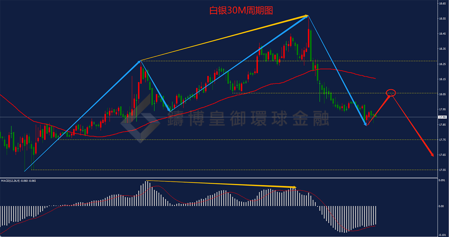Select the red chart title text
The width and height of the screenshot is (449, 237).
tap(241, 11)
